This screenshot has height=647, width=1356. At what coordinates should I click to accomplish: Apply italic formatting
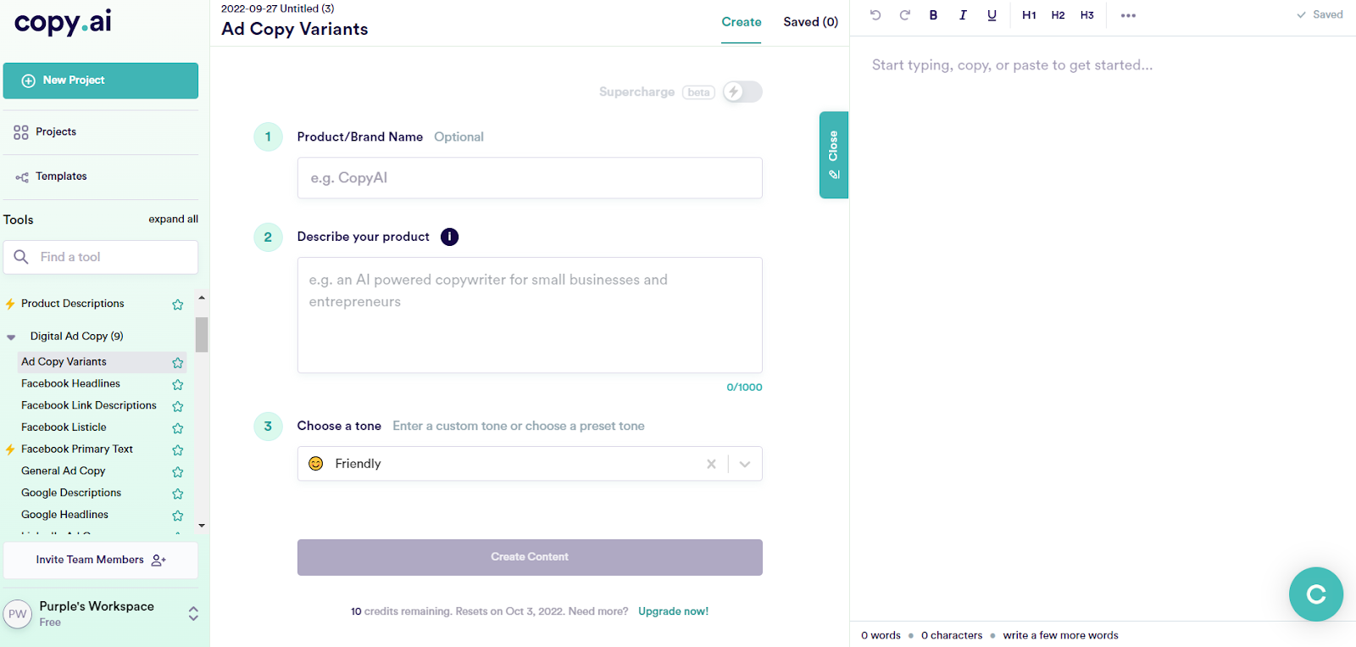pyautogui.click(x=963, y=15)
